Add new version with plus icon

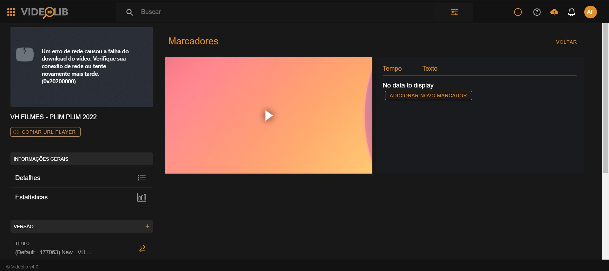pyautogui.click(x=147, y=226)
